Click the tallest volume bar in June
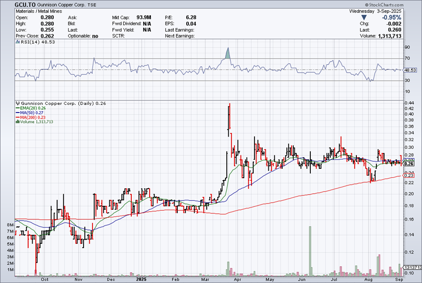This screenshot has width=422, height=283. (x=310, y=251)
